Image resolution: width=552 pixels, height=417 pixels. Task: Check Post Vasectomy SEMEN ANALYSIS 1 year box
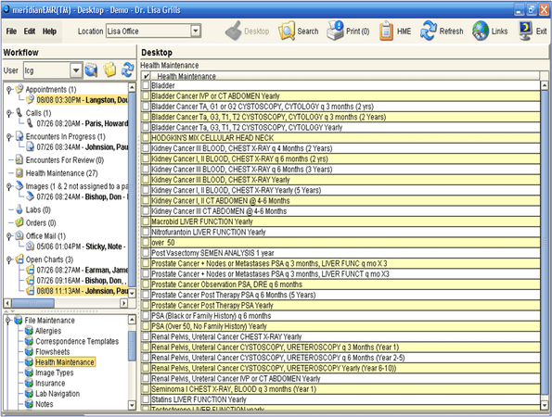coord(146,253)
